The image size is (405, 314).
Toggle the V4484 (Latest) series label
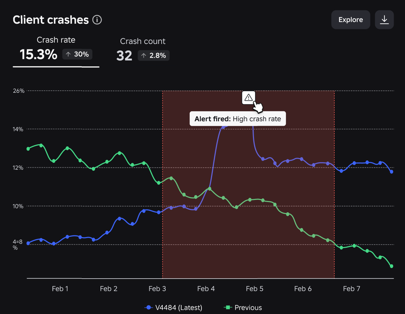[x=179, y=307]
